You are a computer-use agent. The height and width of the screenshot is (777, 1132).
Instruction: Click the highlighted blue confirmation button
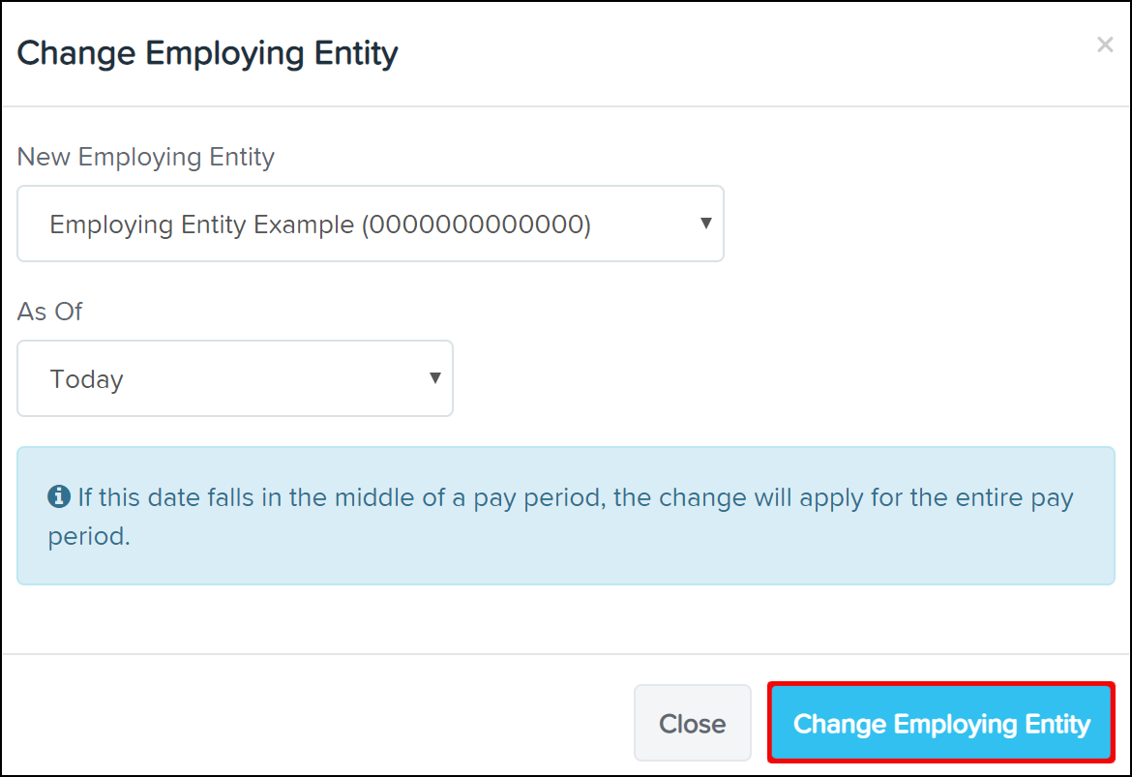[x=939, y=723]
